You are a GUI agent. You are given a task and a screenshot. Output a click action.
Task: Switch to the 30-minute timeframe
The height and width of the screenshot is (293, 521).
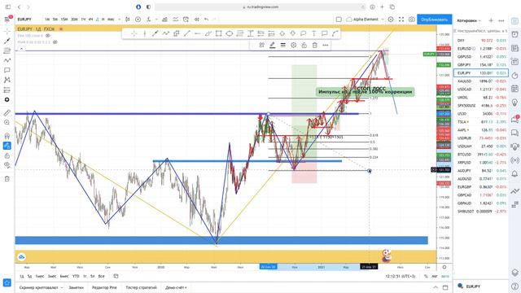tap(74, 20)
